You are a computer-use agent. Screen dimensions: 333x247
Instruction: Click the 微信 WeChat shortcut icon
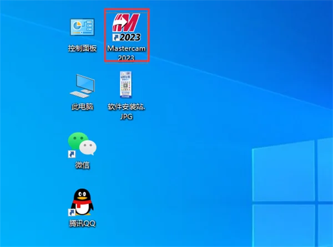point(82,145)
